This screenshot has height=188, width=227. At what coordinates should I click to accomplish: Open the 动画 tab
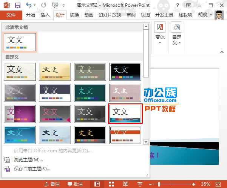point(89,15)
